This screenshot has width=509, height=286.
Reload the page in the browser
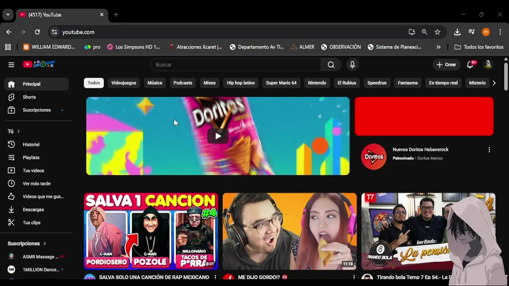[x=37, y=32]
